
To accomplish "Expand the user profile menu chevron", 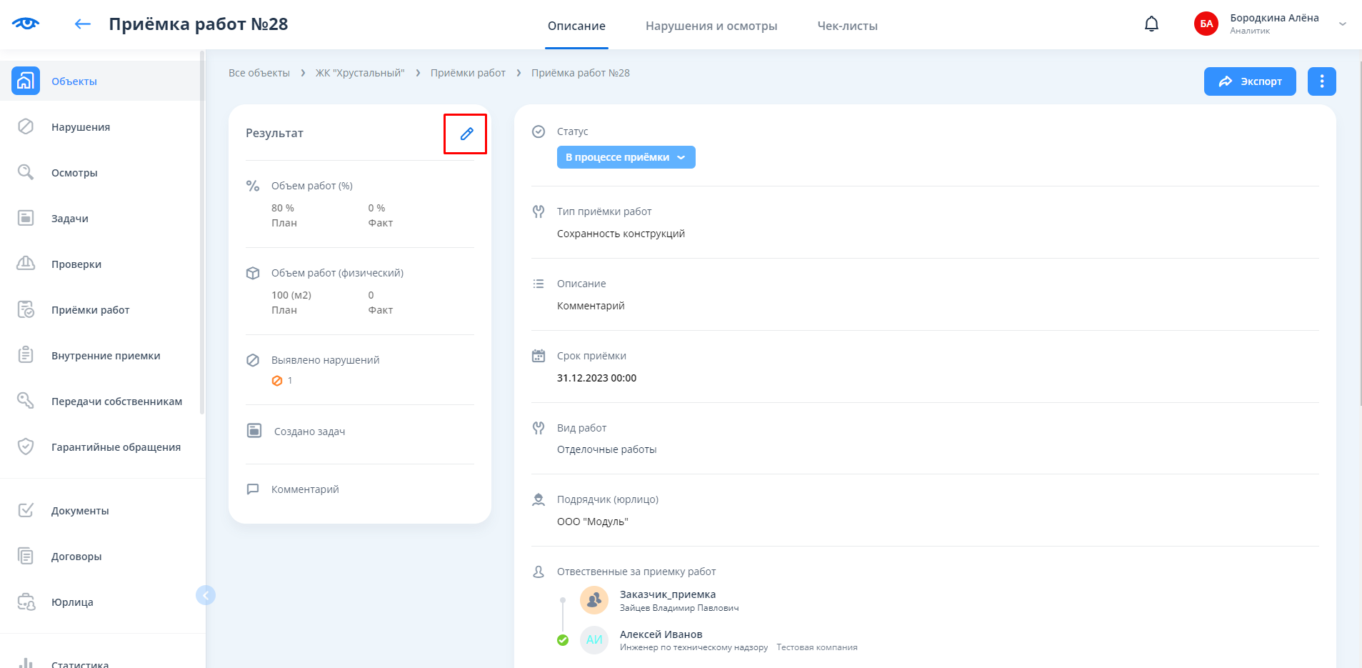I will (1342, 24).
